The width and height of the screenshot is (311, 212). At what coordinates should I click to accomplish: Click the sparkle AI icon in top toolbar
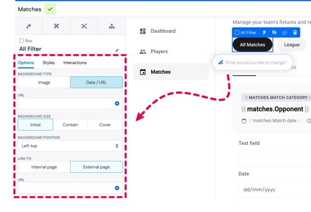point(29,26)
